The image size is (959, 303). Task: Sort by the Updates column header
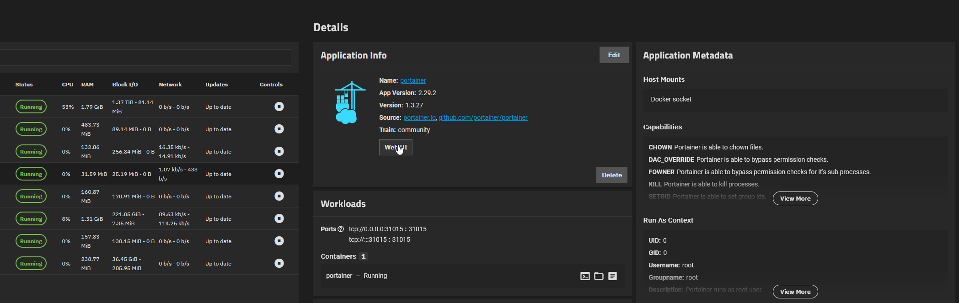[216, 85]
